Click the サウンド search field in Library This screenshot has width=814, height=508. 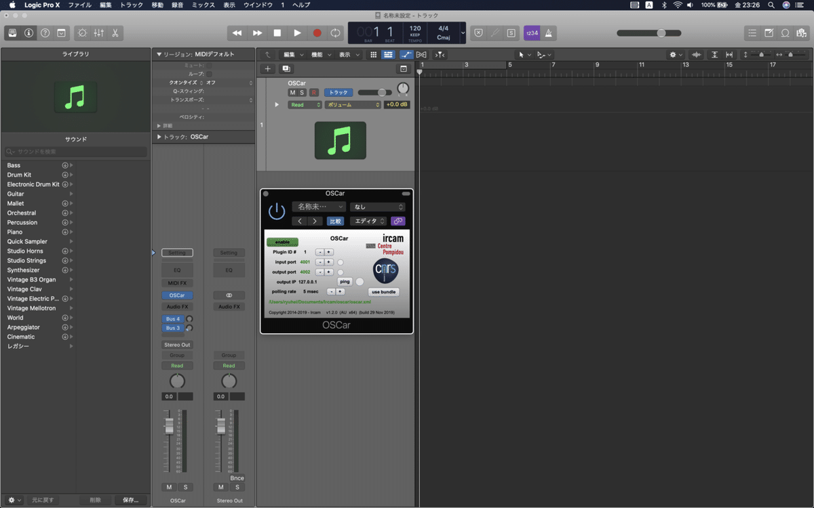76,152
